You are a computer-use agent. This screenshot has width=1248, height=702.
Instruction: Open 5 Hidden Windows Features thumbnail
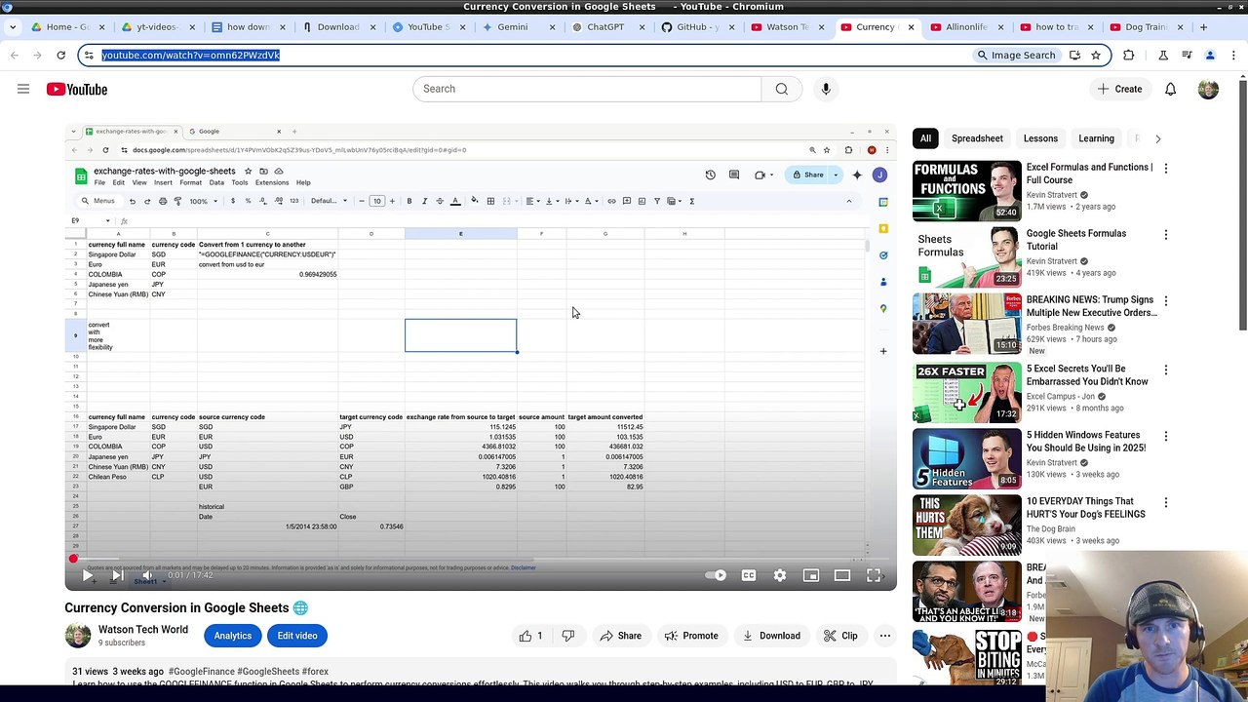[x=967, y=459]
